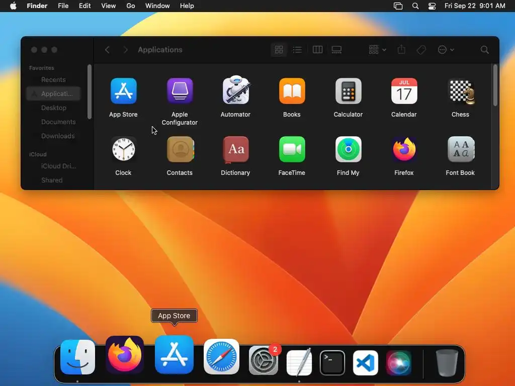Activate Siri from the Dock

point(399,363)
